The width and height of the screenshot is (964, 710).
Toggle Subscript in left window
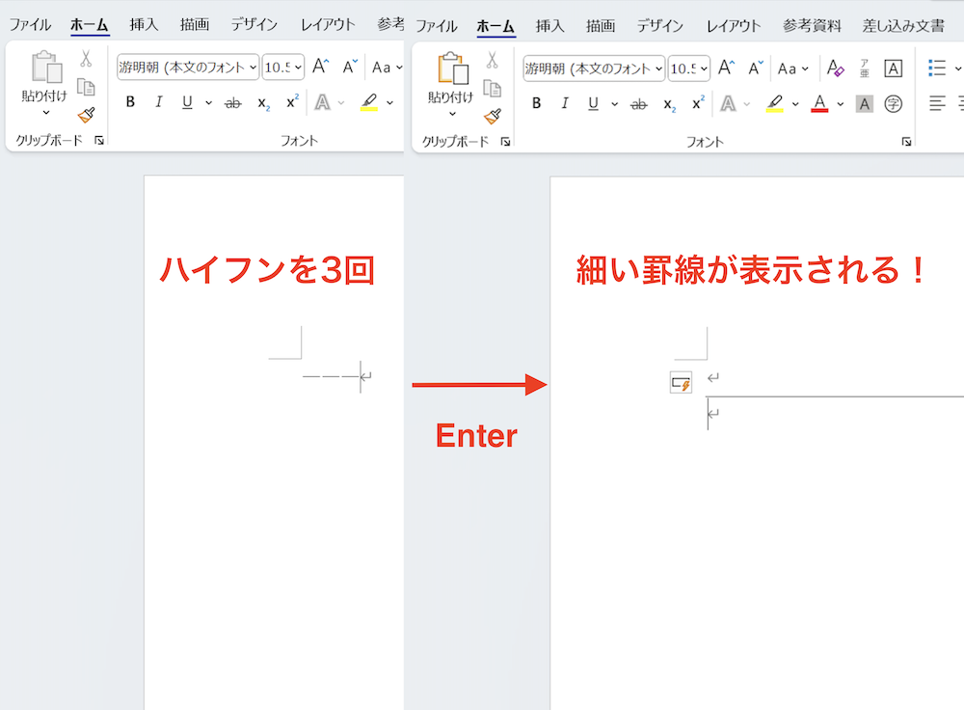[264, 103]
